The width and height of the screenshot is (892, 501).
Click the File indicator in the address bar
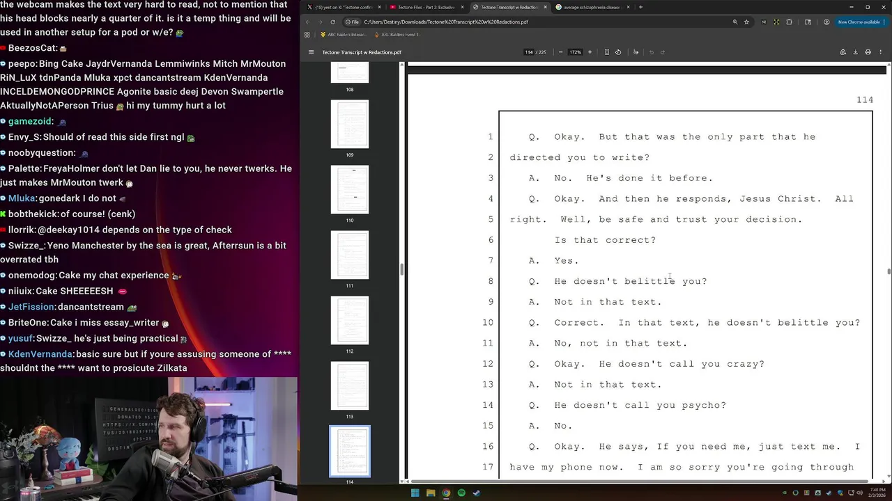coord(352,22)
